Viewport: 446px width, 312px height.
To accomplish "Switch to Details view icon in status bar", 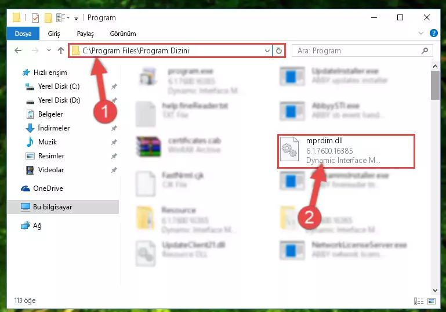I will 419,301.
